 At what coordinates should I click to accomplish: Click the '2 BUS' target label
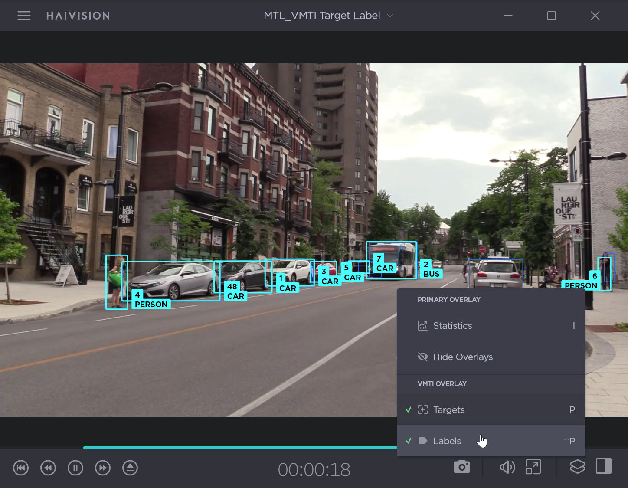(x=431, y=269)
